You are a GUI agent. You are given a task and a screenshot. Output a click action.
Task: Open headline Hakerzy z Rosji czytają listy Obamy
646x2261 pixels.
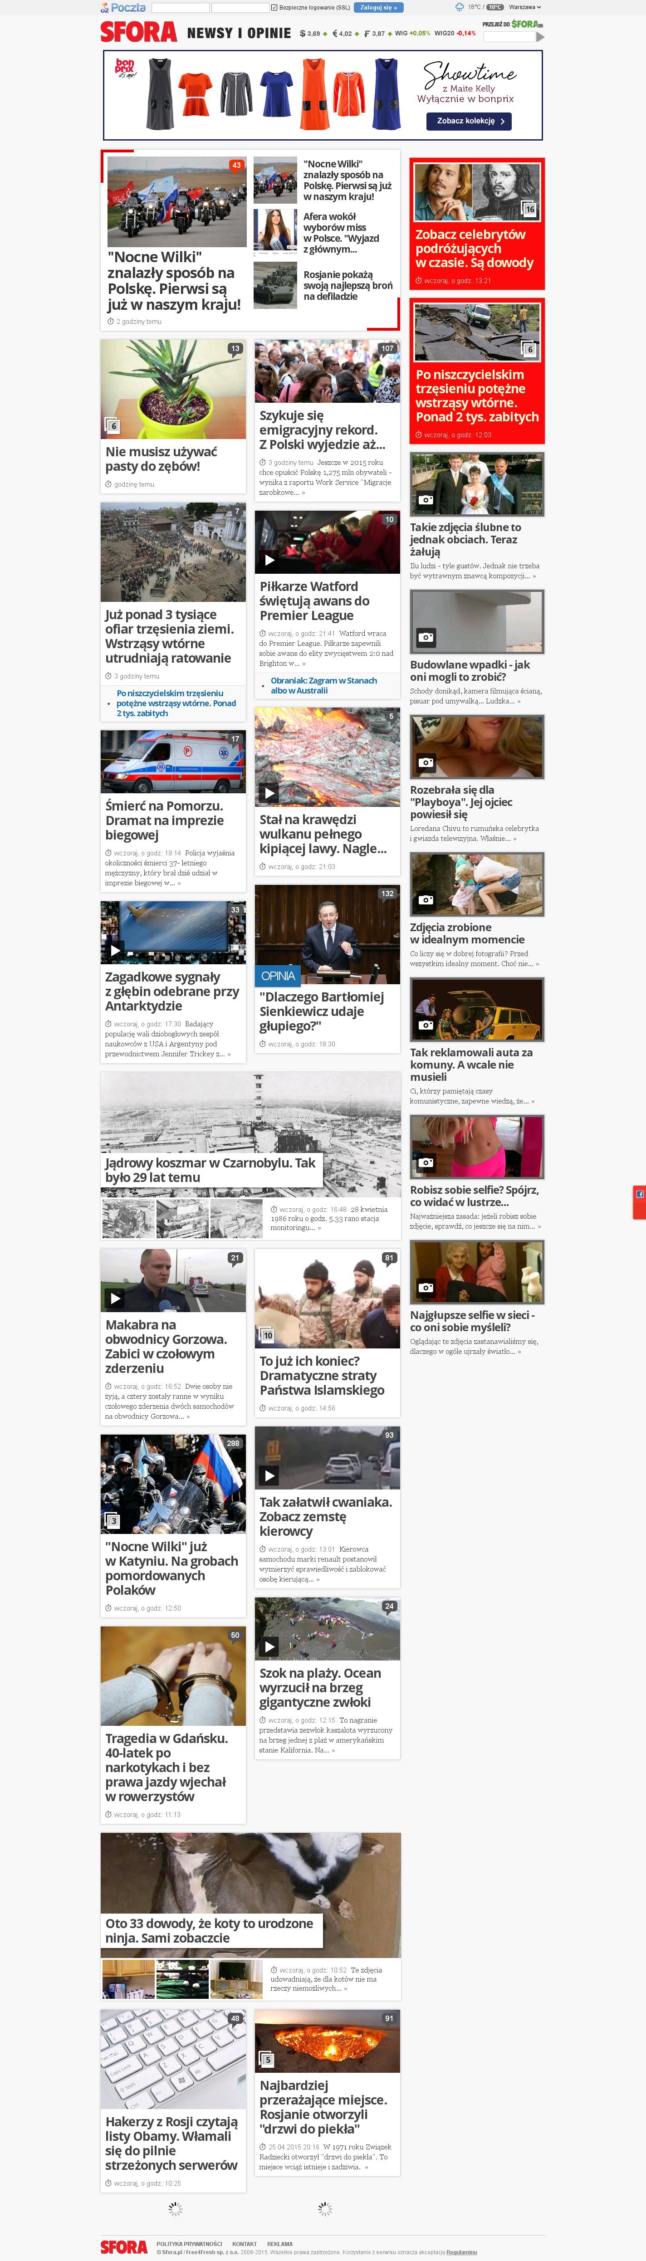[x=171, y=2144]
